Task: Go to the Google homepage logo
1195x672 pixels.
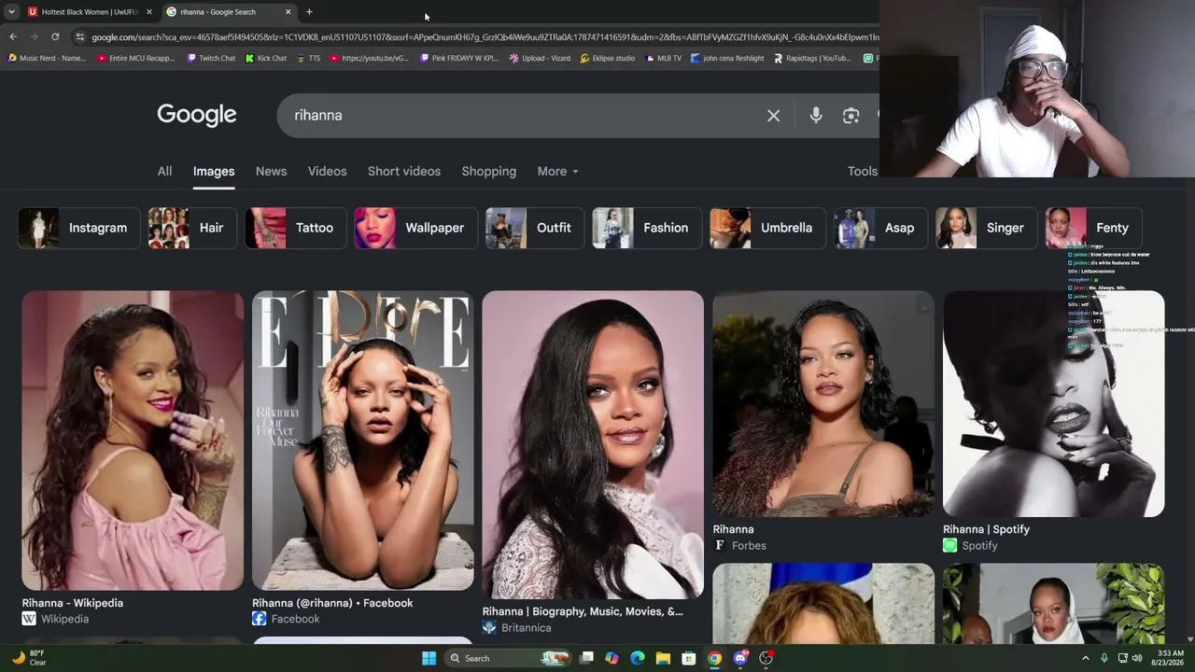Action: point(197,115)
